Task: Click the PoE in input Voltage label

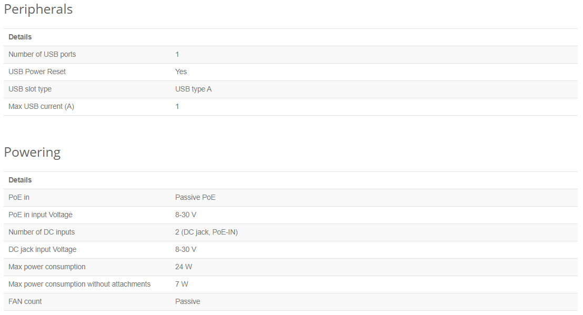Action: pos(41,215)
